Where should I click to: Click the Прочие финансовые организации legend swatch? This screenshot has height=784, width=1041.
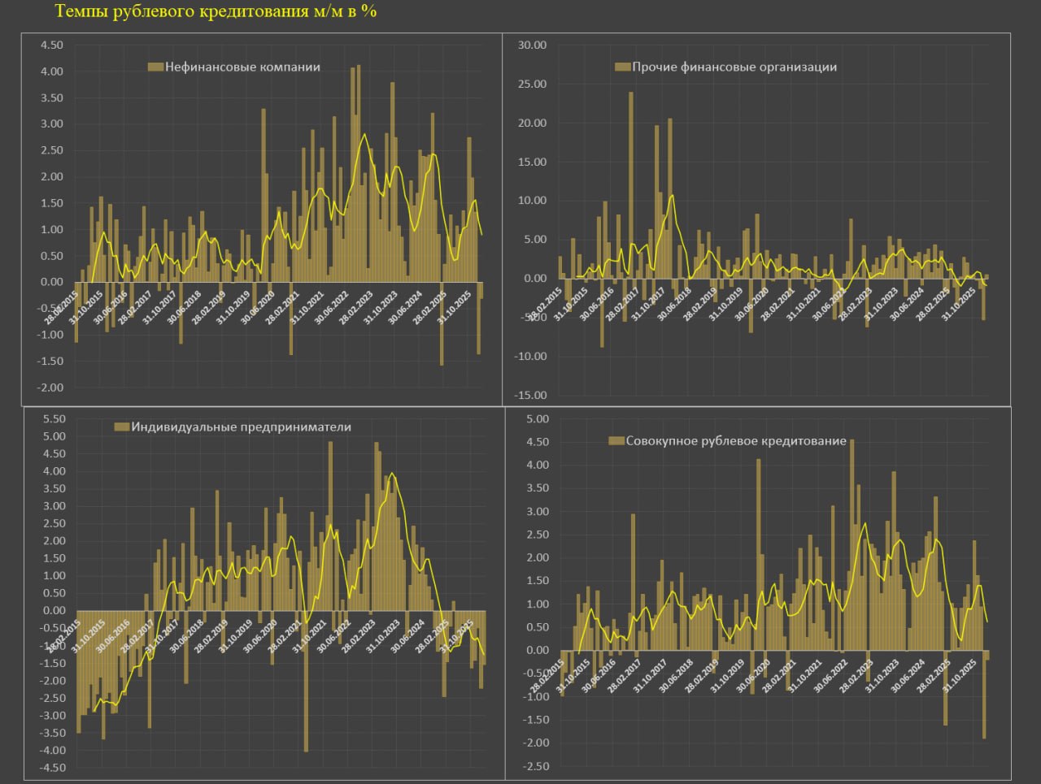coord(622,67)
